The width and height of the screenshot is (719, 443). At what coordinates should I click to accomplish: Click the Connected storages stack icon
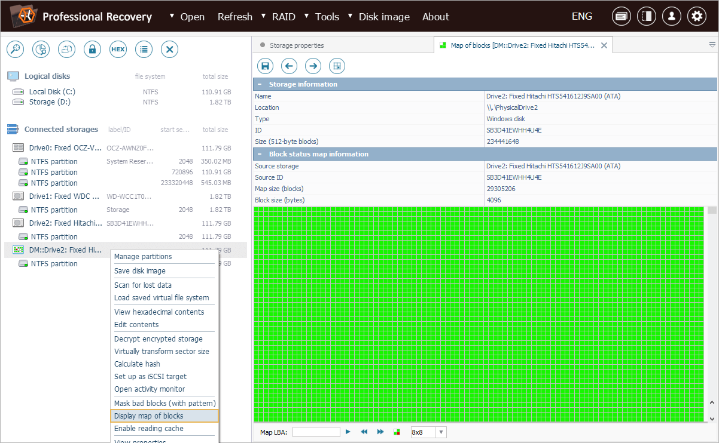(x=13, y=129)
